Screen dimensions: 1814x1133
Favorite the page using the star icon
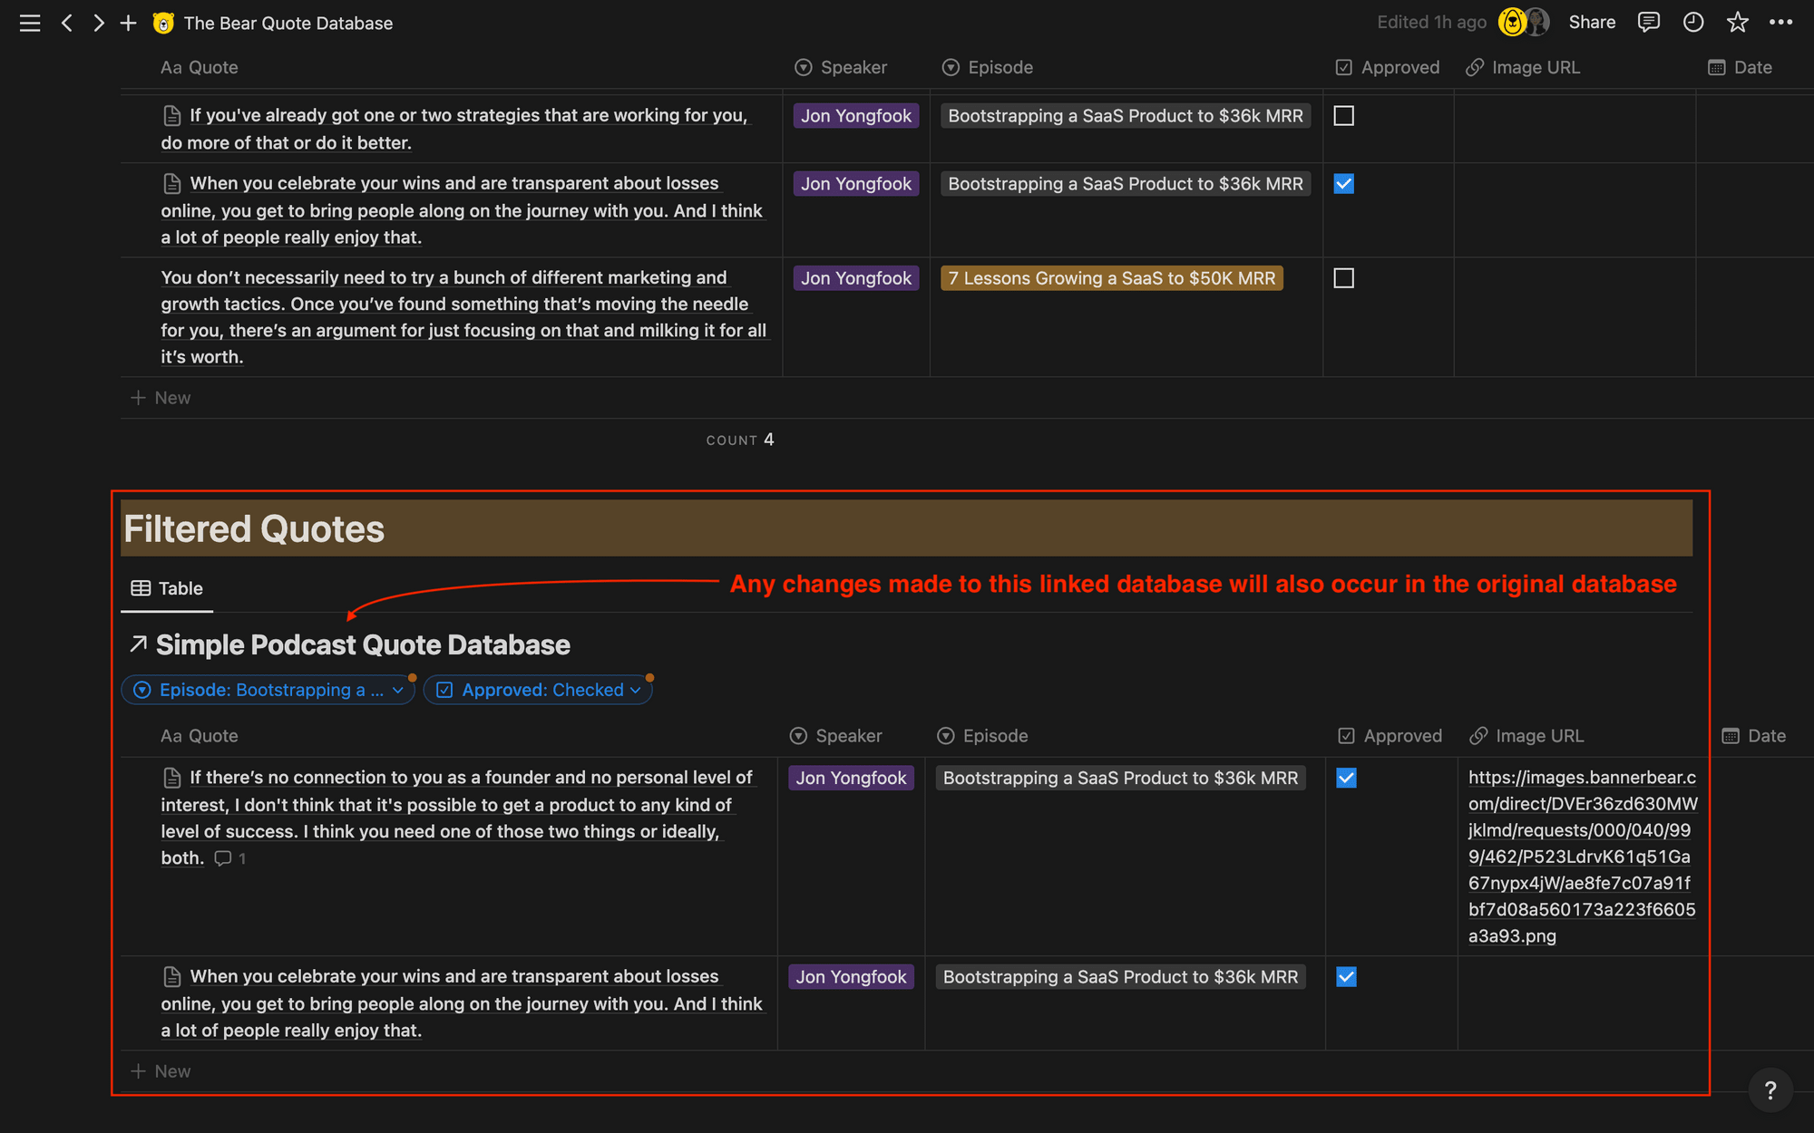(1737, 22)
